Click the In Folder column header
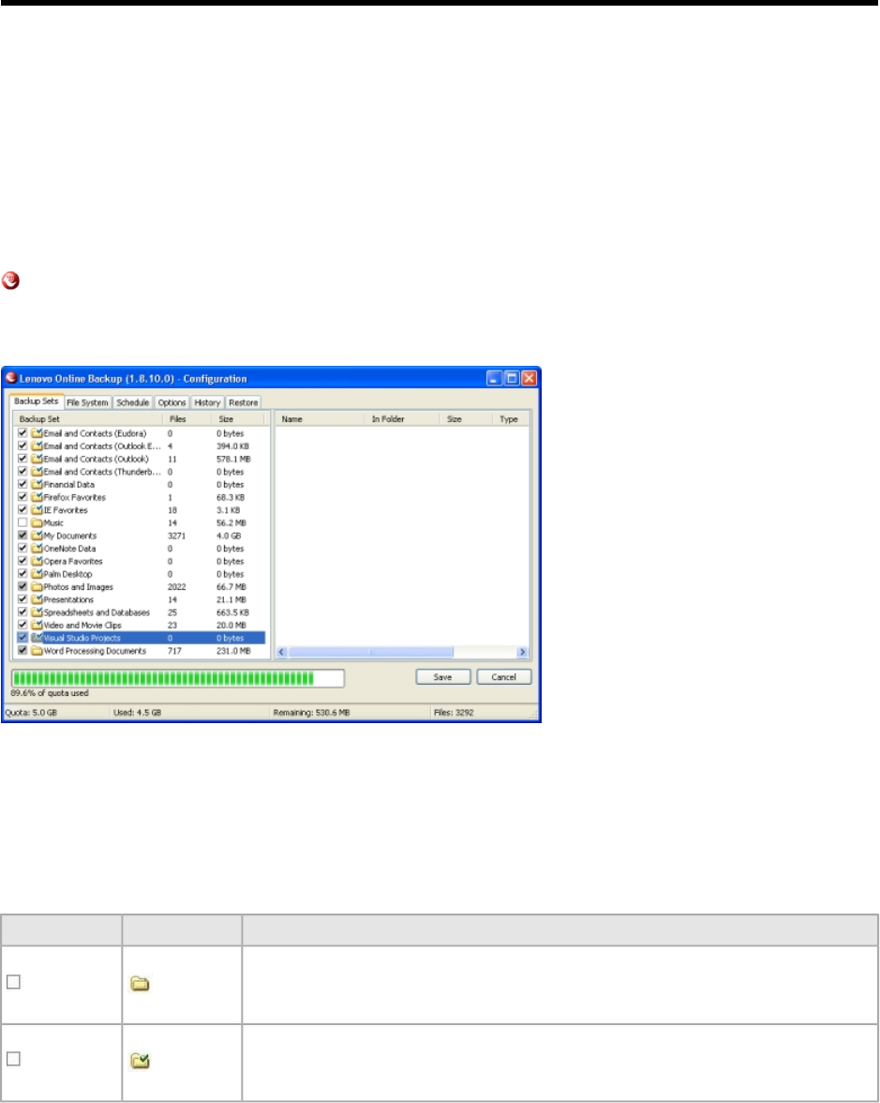880x1103 pixels. click(x=404, y=418)
